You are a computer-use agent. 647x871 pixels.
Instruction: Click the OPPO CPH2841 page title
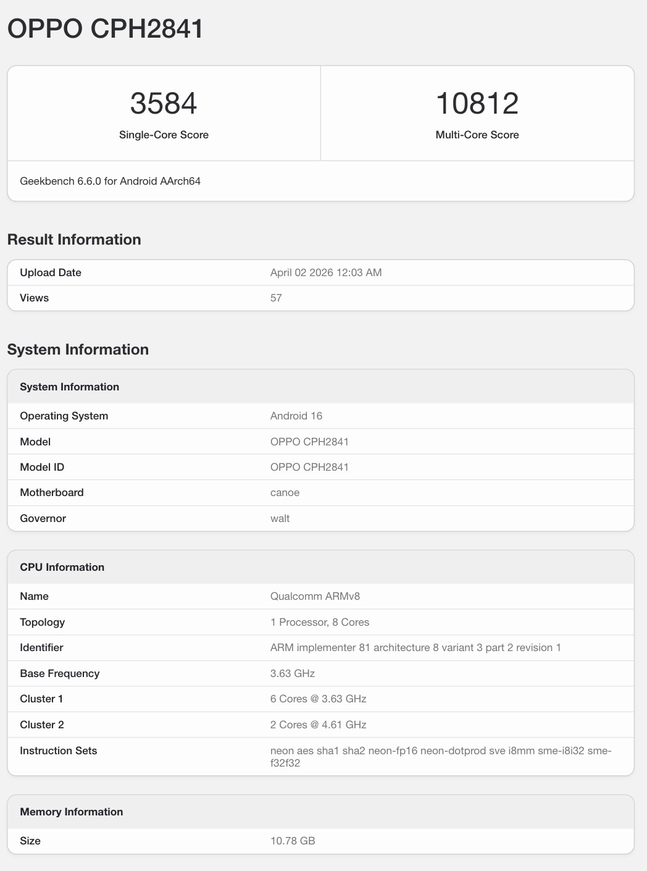coord(105,29)
